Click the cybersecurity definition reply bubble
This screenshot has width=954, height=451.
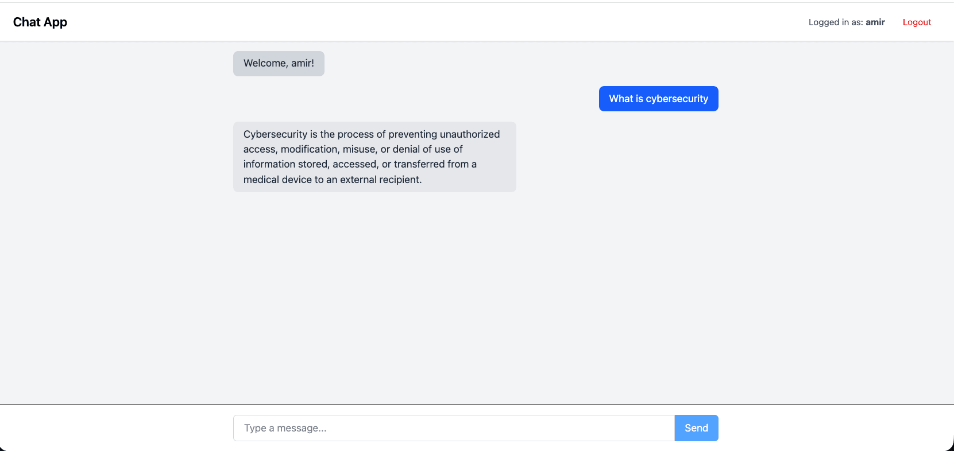point(374,157)
